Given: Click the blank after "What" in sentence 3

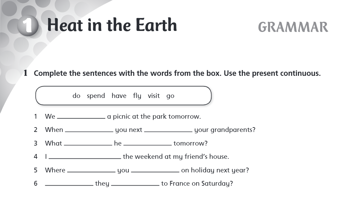Looking at the screenshot, I should pyautogui.click(x=88, y=143).
